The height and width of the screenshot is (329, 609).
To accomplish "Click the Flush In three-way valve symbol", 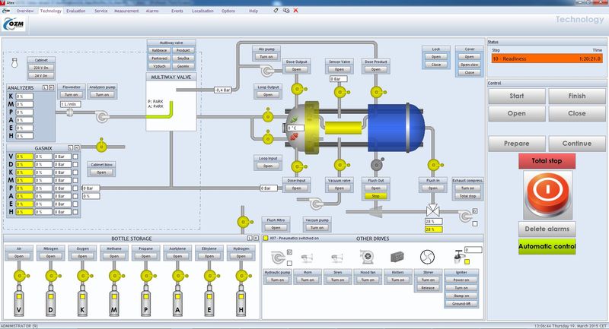I will (x=432, y=209).
